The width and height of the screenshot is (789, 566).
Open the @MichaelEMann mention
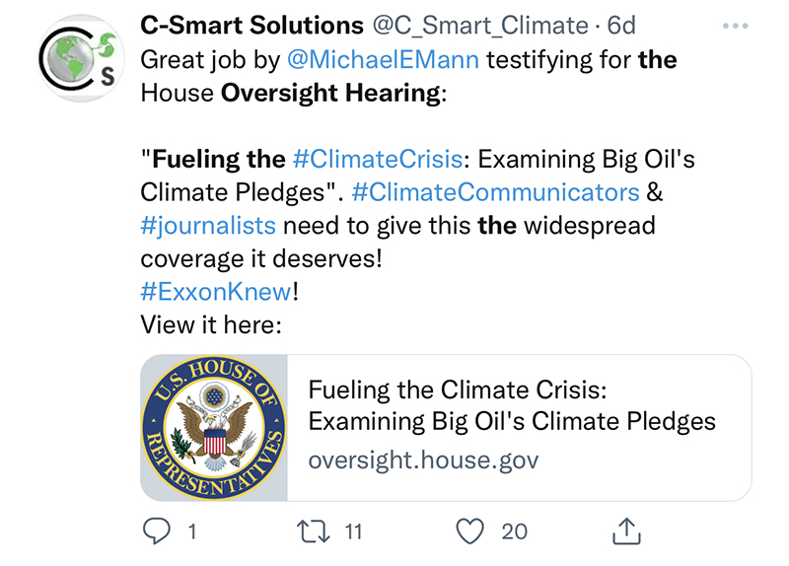(384, 59)
